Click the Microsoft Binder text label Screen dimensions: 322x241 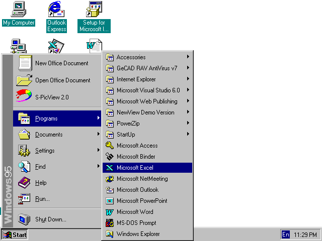coord(136,157)
